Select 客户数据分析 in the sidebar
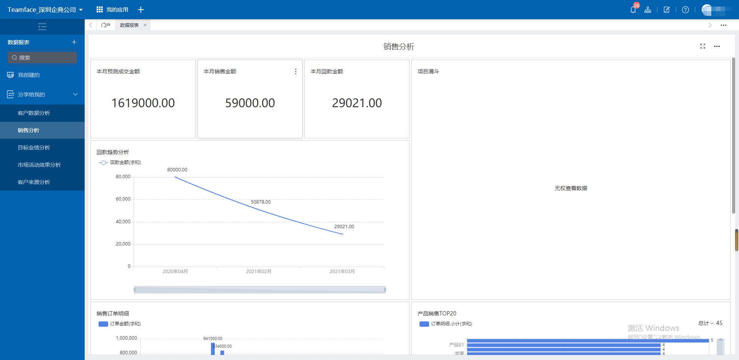Screen dimensions: 739x360 pos(34,113)
